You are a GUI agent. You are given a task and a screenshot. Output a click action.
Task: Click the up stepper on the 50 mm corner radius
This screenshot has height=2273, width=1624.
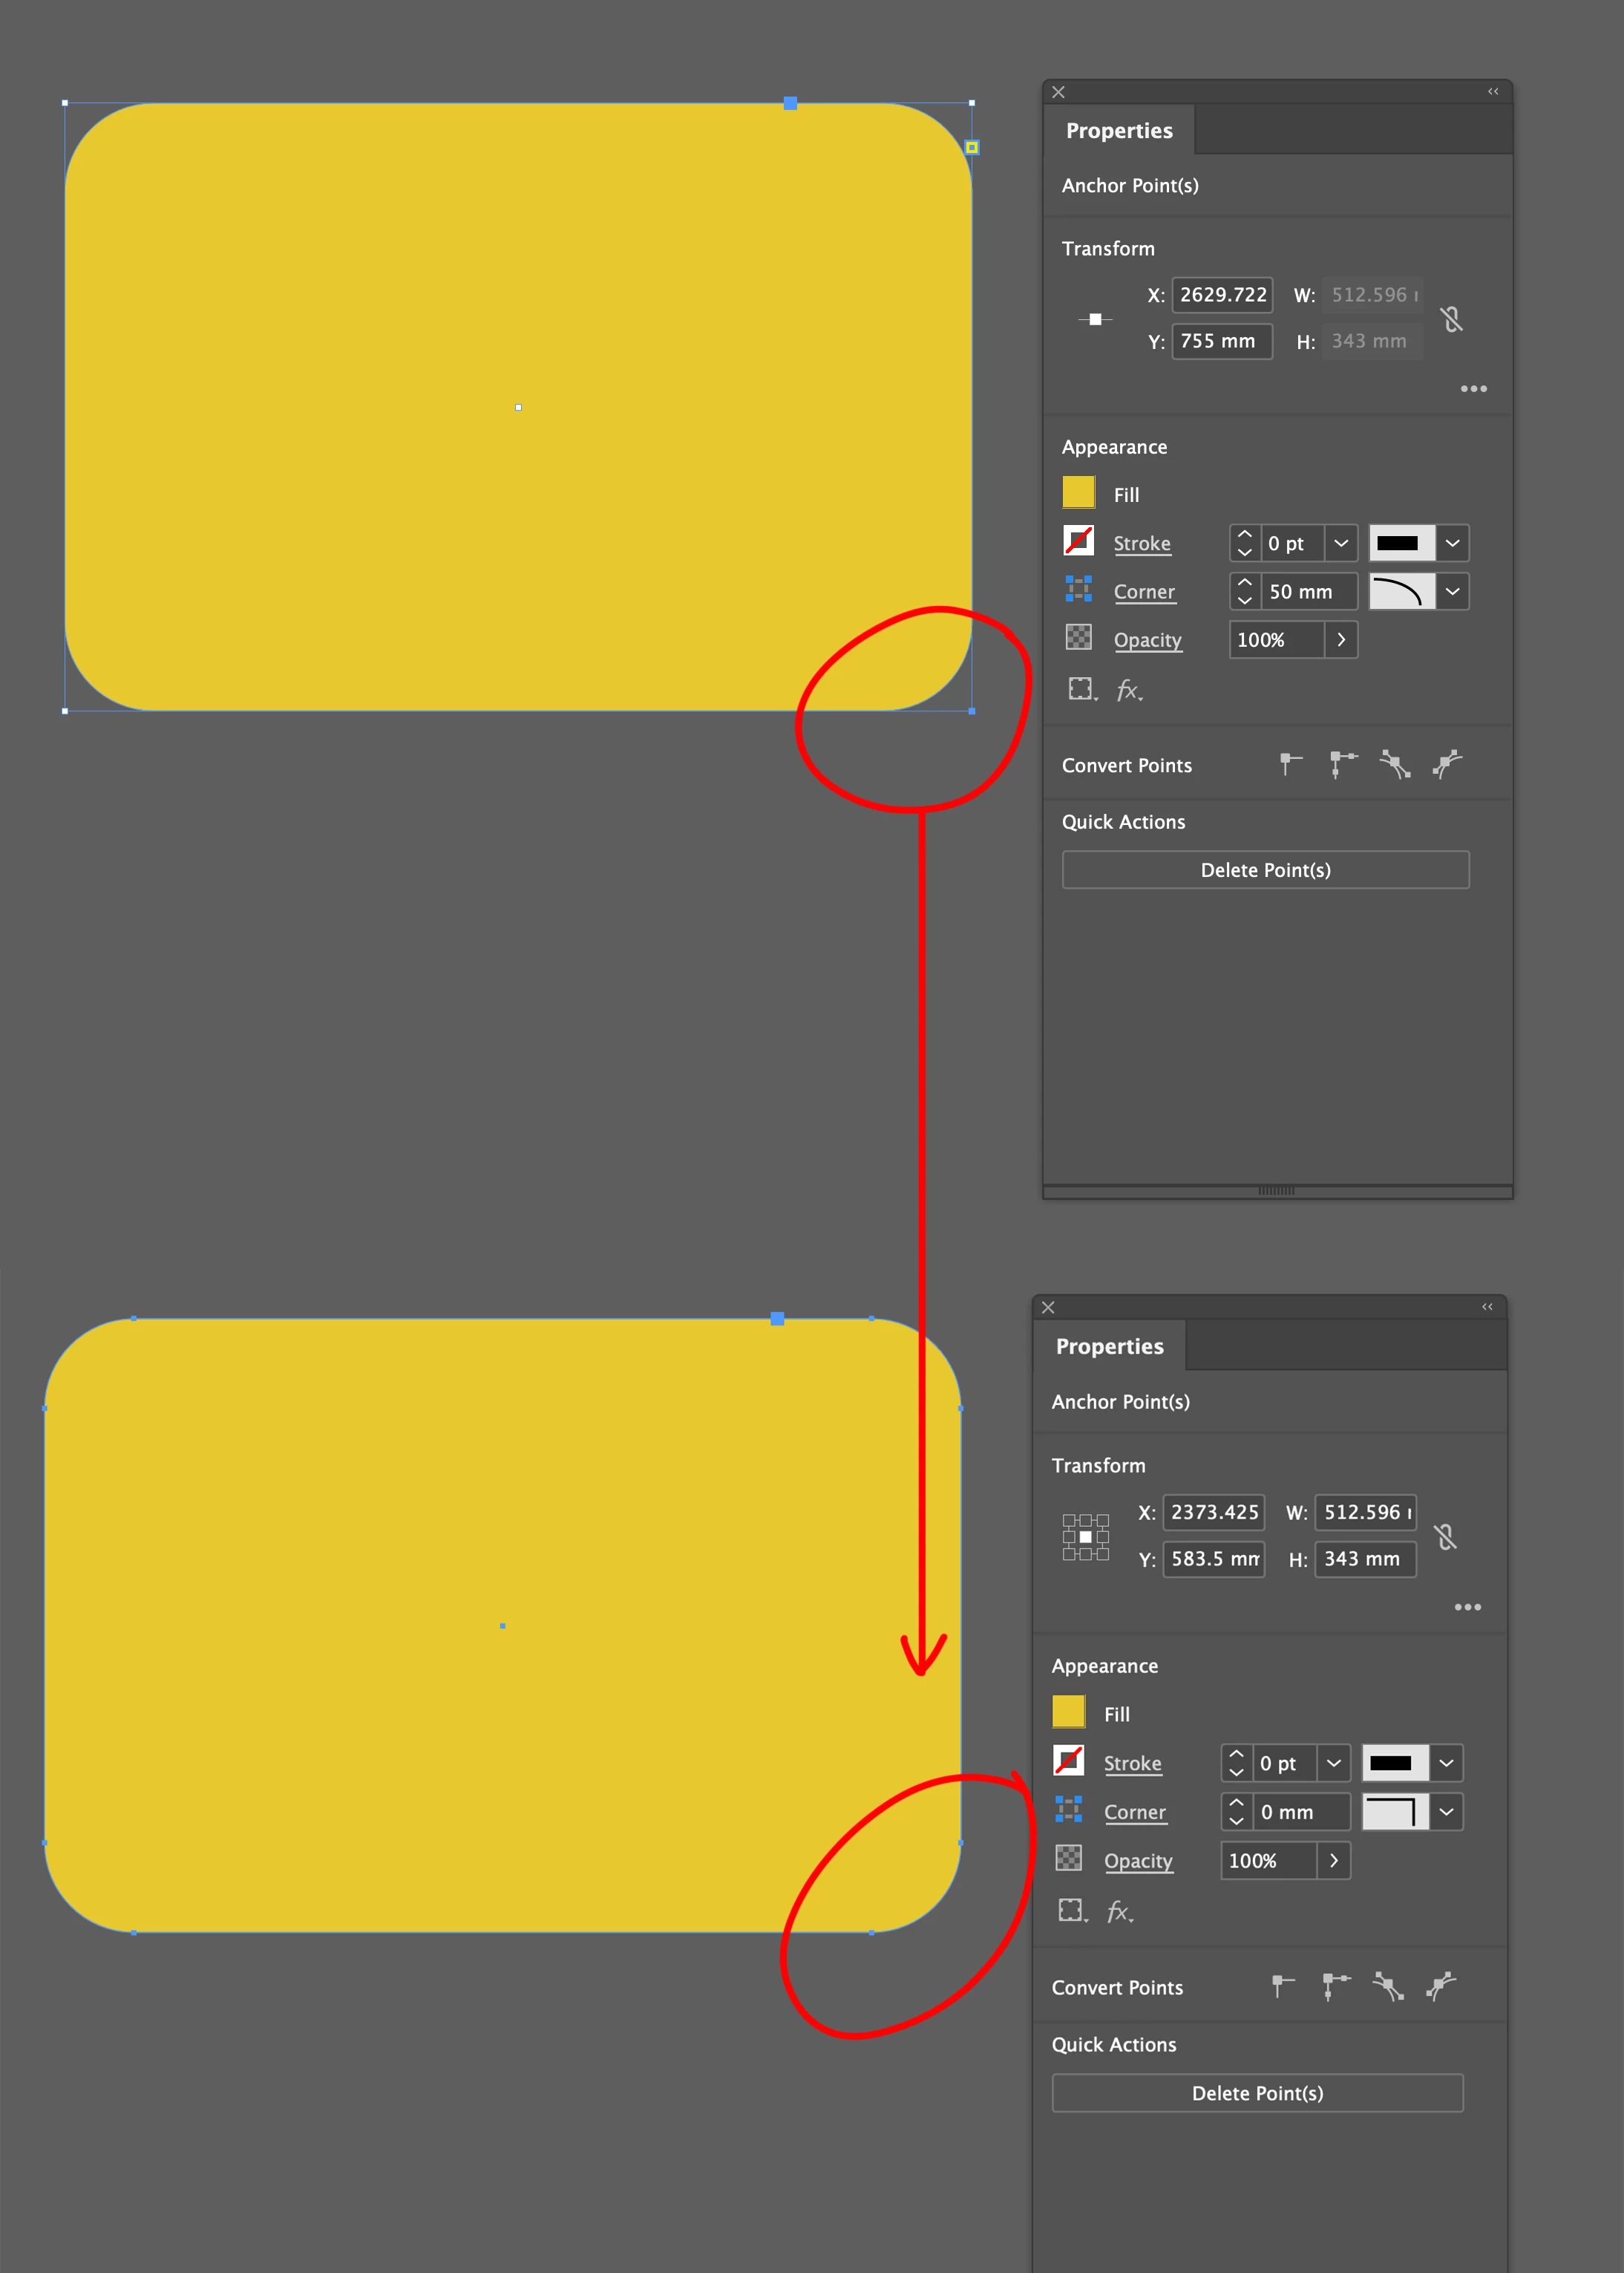(1244, 582)
